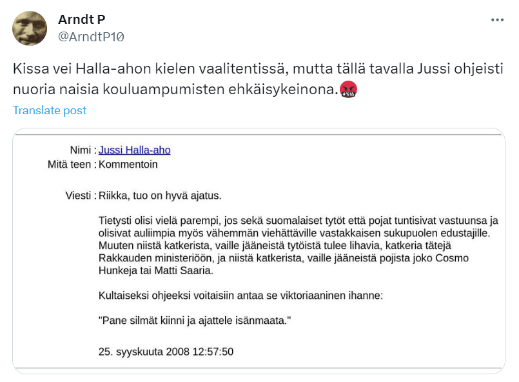This screenshot has width=519, height=382.
Task: Click the @ArndtP10 handle
Action: point(91,37)
